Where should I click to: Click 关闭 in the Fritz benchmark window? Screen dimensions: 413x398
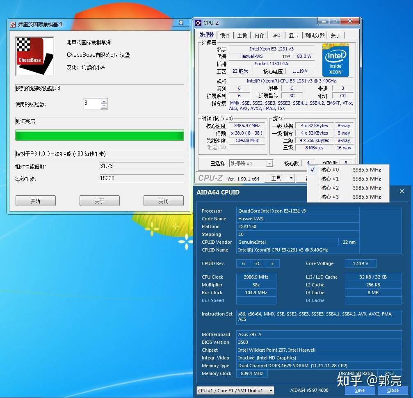pos(163,201)
